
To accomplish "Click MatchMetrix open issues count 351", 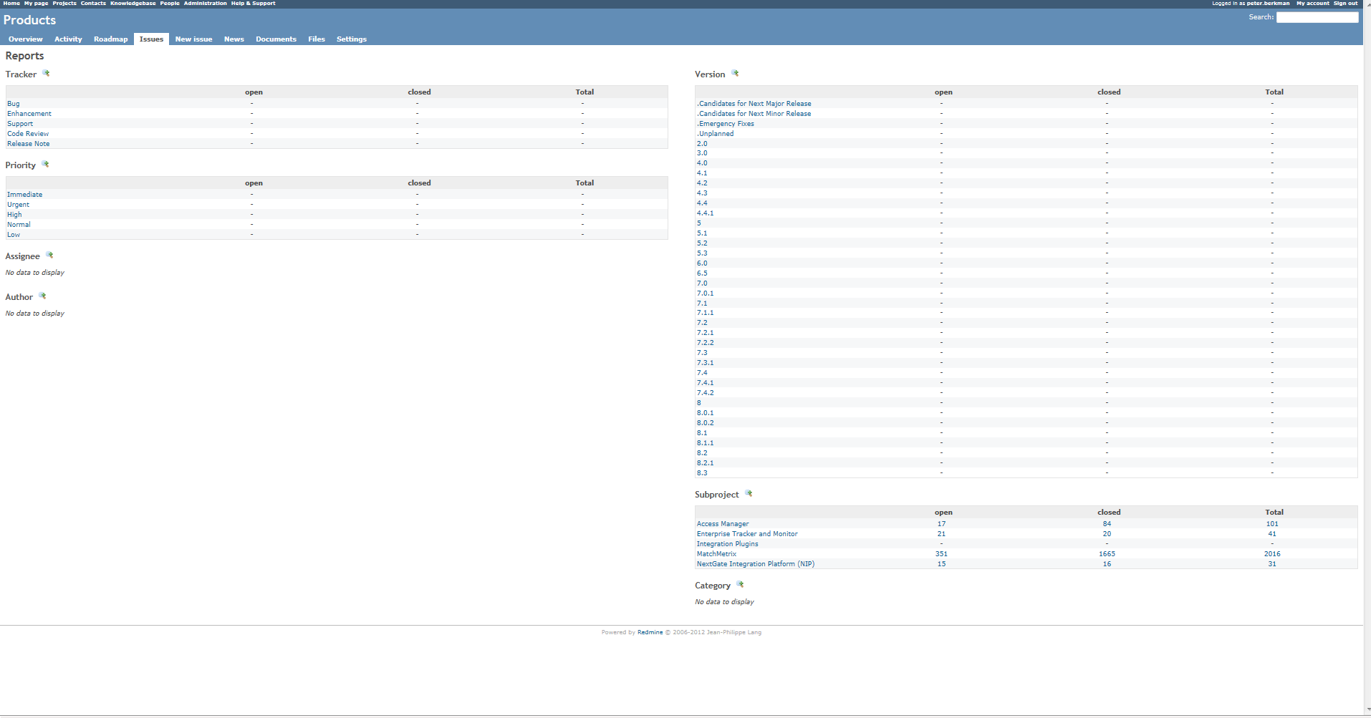I will pos(941,554).
